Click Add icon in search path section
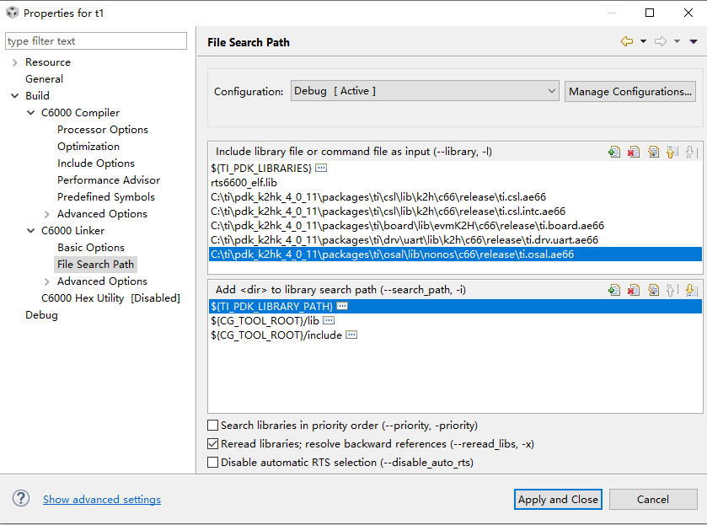 click(614, 290)
